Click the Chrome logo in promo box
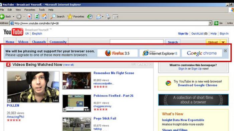The image size is (234, 131). tap(168, 83)
